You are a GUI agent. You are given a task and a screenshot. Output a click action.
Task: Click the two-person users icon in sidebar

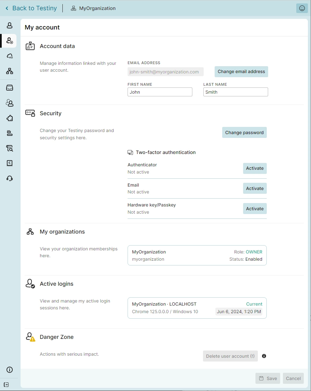(x=10, y=103)
